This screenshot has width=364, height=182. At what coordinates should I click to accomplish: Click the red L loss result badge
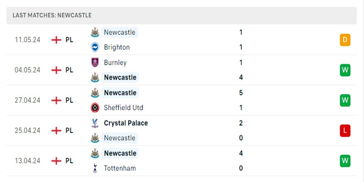[x=345, y=131]
